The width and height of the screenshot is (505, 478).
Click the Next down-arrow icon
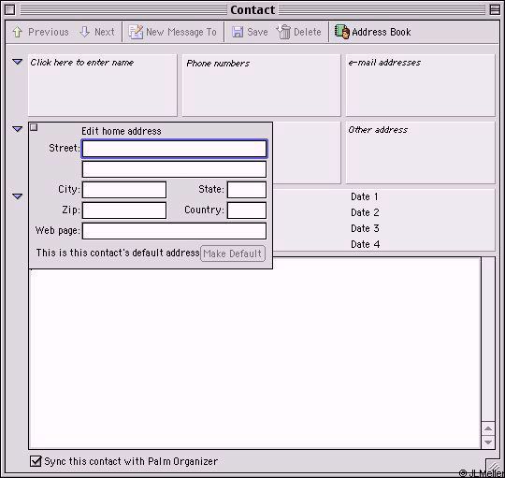(84, 32)
